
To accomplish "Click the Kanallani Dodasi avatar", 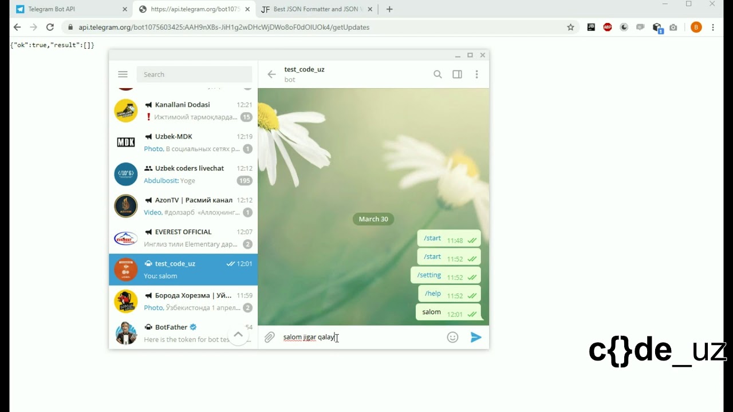I will tap(126, 111).
